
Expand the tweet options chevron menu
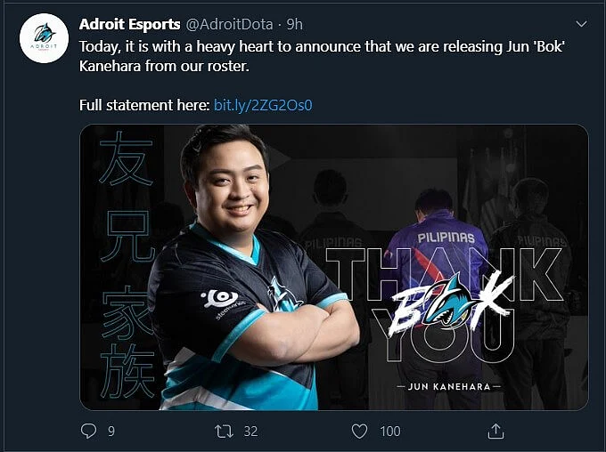coord(581,24)
